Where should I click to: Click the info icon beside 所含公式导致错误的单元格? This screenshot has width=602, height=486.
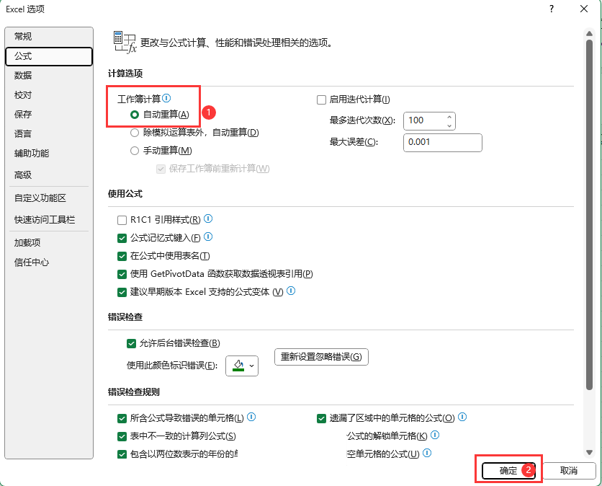click(251, 417)
